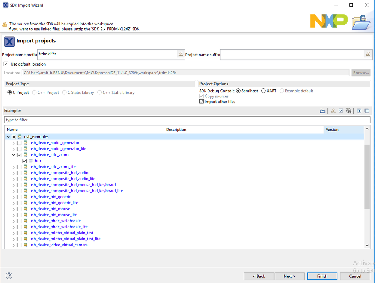This screenshot has height=283, width=375.
Task: Click the lines icon beside bm
Action: (31, 160)
